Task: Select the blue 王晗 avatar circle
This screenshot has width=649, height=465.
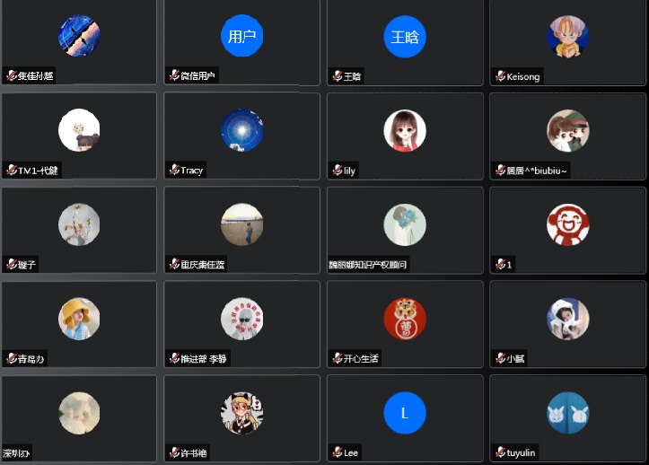Action: [404, 37]
